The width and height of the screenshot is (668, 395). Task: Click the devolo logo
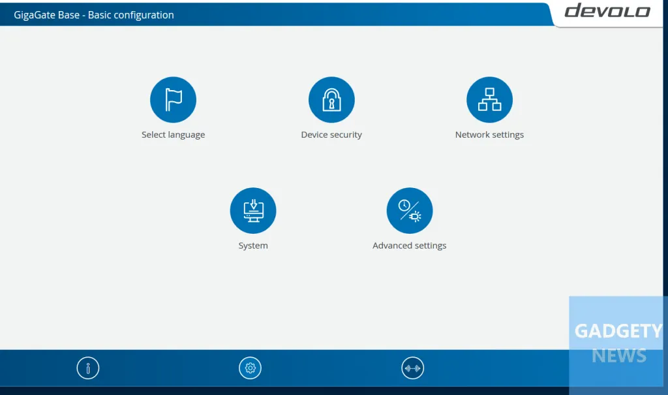point(607,10)
